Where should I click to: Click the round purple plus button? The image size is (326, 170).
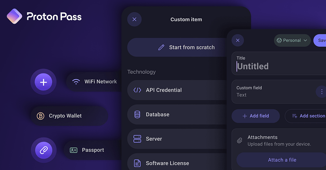coord(43,82)
